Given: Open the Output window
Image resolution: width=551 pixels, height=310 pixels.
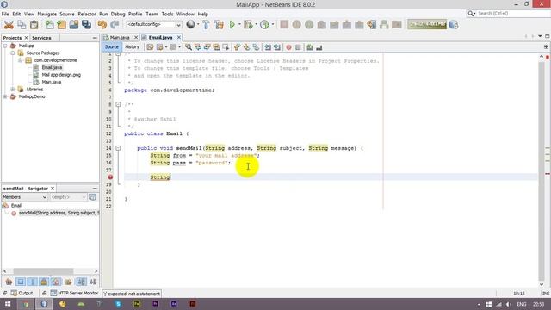Looking at the screenshot, I should pyautogui.click(x=22, y=293).
